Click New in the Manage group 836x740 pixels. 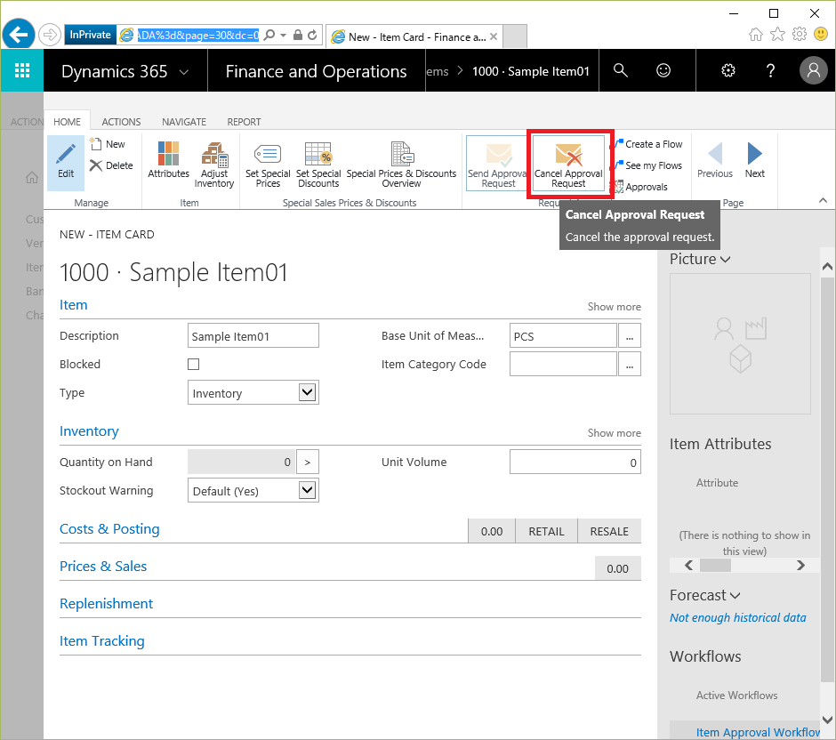108,144
